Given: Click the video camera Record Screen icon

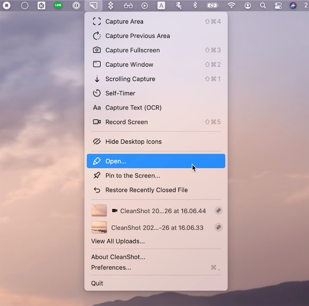Looking at the screenshot, I should pos(97,122).
